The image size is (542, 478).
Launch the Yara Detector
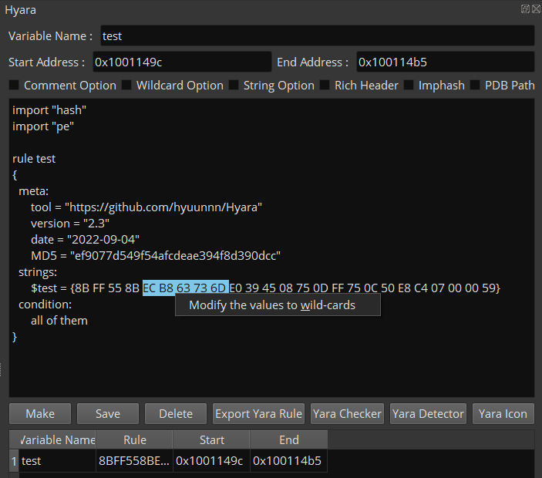[x=428, y=414]
